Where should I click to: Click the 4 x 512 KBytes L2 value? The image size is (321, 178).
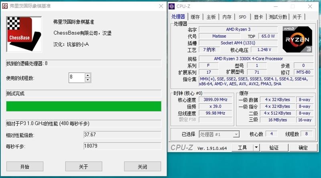(x=278, y=113)
